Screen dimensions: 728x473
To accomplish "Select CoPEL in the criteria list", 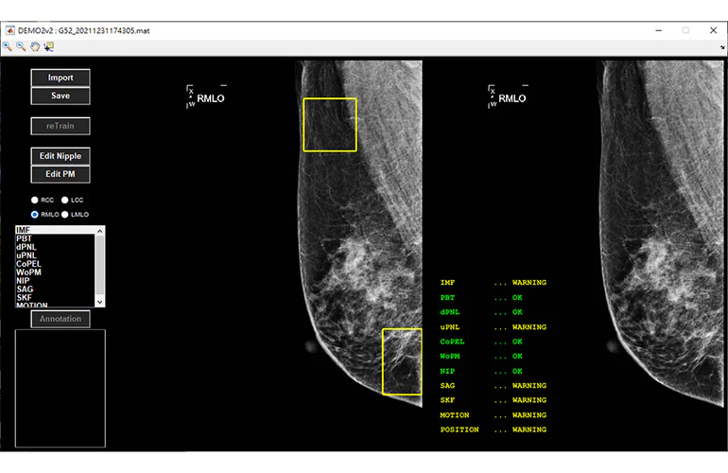I will [55, 263].
